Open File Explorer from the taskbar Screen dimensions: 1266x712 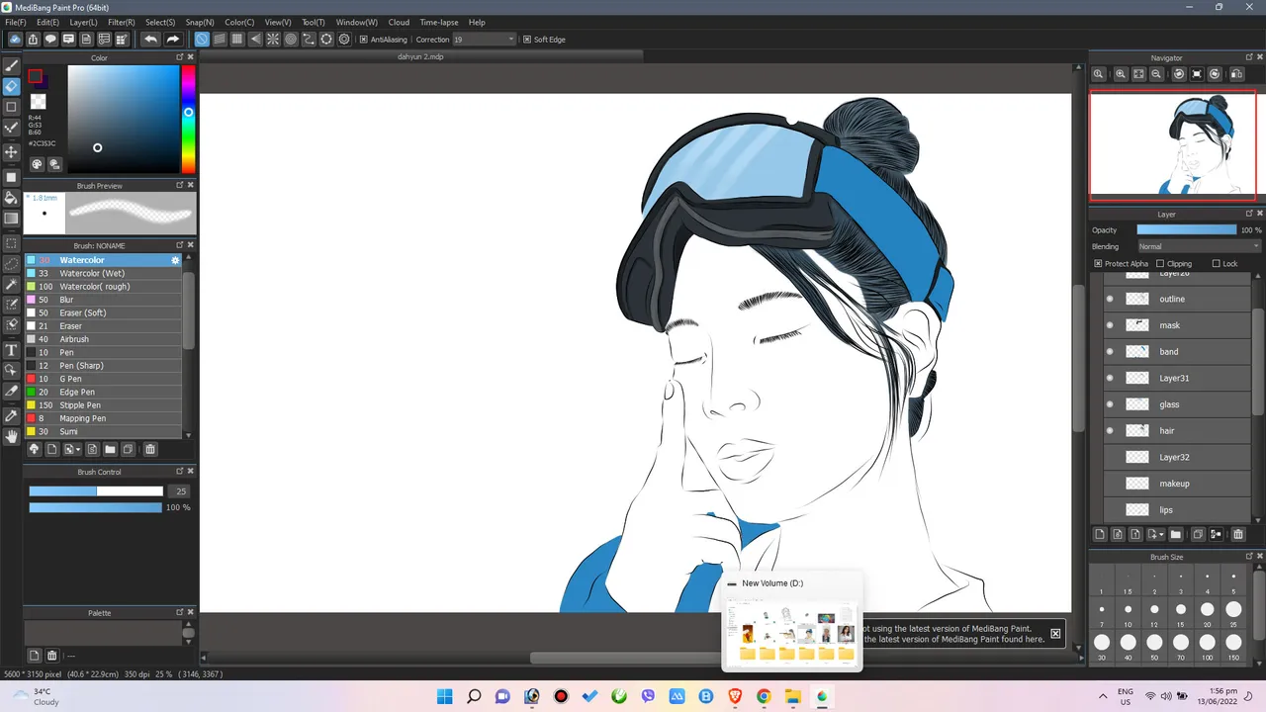pyautogui.click(x=792, y=696)
